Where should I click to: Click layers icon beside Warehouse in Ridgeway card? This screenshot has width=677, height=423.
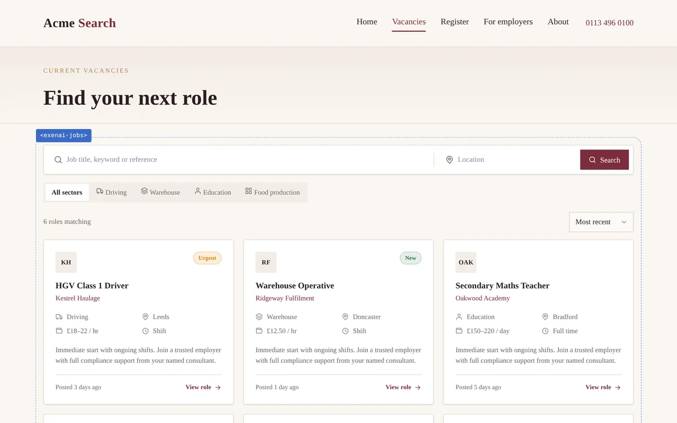pos(259,317)
